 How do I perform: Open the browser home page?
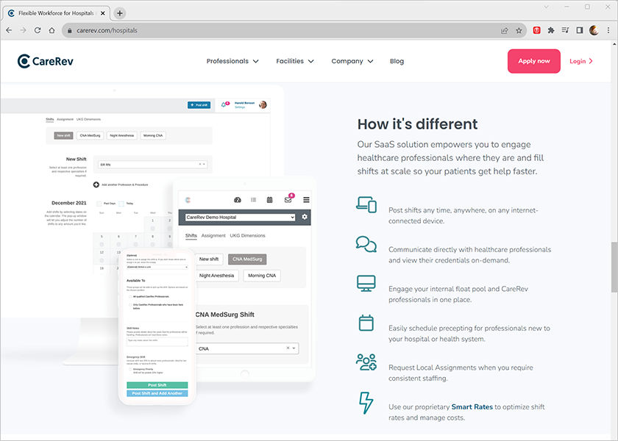coord(51,30)
